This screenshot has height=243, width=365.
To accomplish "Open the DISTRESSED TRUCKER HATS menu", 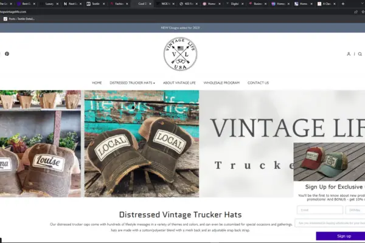I will (x=131, y=83).
